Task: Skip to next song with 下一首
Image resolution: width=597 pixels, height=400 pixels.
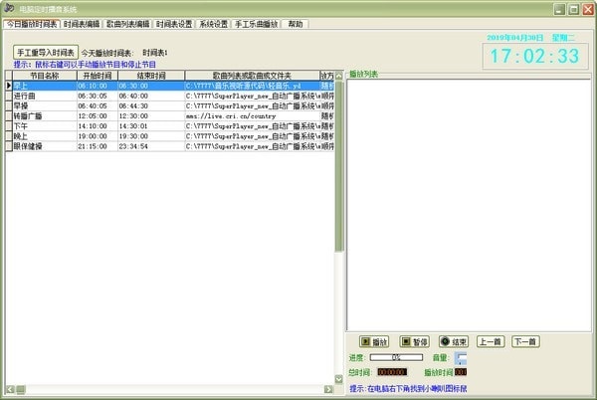Action: coord(525,341)
